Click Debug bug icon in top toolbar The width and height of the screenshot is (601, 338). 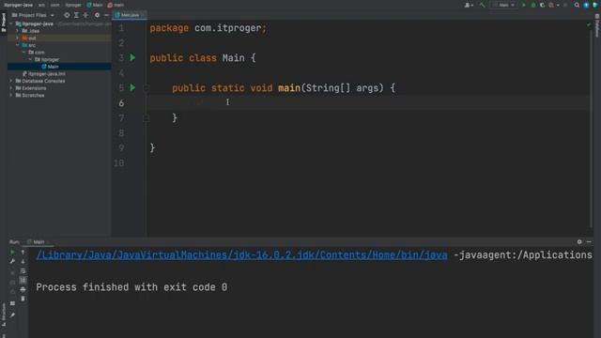[533, 5]
